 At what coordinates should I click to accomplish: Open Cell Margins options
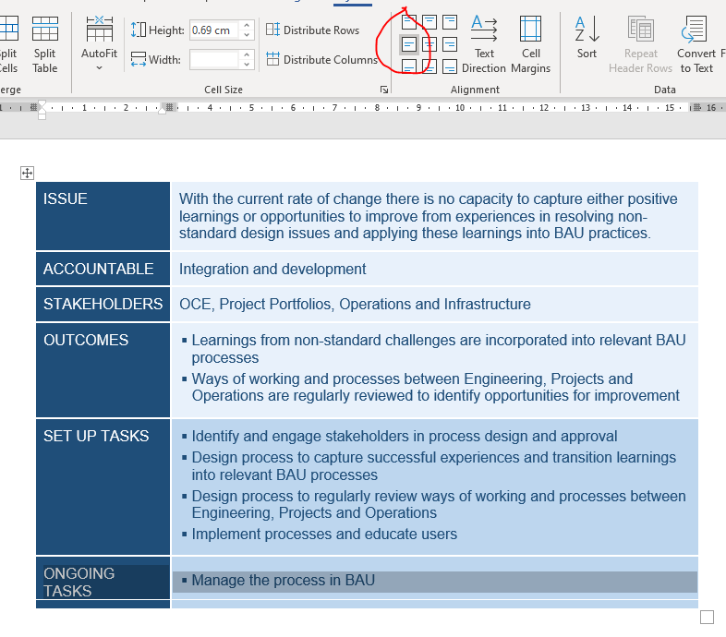pos(530,44)
